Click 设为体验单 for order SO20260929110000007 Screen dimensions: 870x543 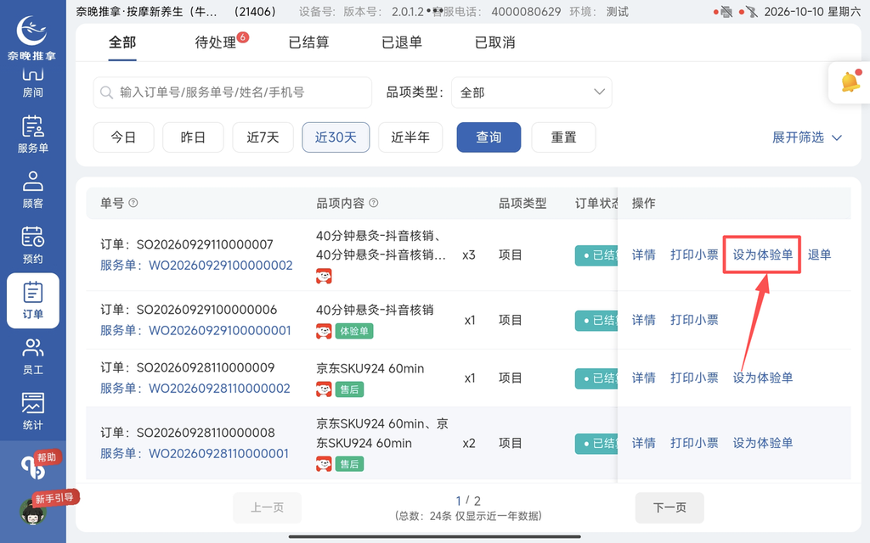pos(762,255)
